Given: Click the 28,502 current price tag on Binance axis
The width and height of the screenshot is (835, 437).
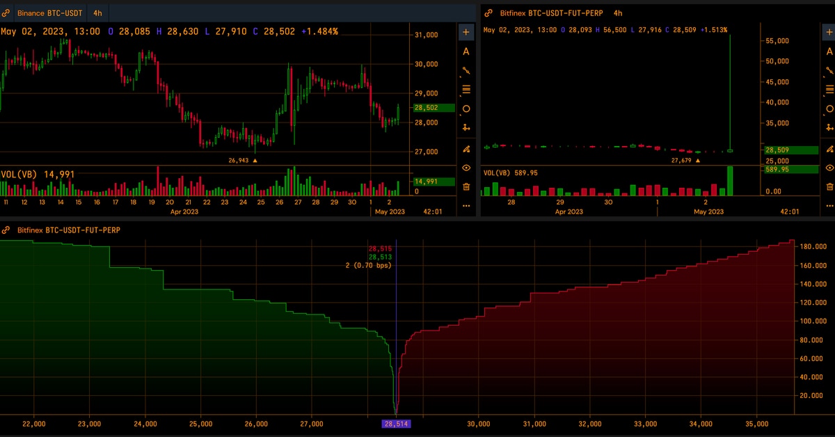Looking at the screenshot, I should pos(435,108).
